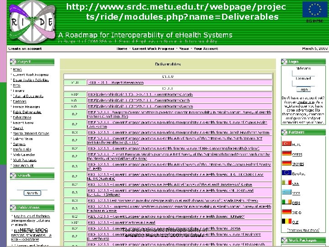Open Current Work Progress in top navigation
The width and height of the screenshot is (329, 247).
pyautogui.click(x=153, y=49)
